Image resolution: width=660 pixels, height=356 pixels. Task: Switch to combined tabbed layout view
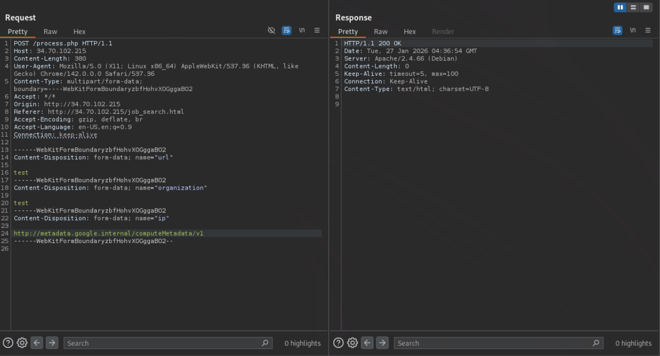click(646, 7)
